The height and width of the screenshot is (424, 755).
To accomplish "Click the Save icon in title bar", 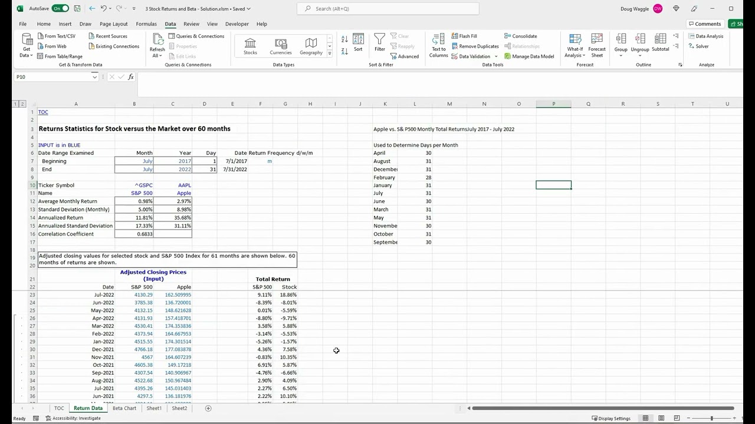I will [77, 8].
